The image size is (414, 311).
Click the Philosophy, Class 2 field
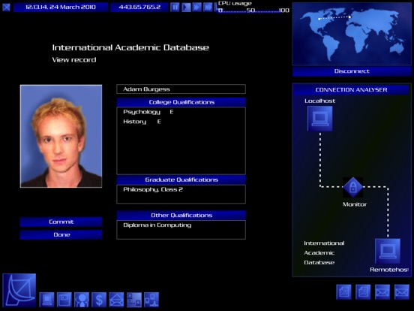181,194
